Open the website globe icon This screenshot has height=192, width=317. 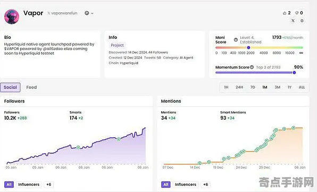tap(302, 21)
